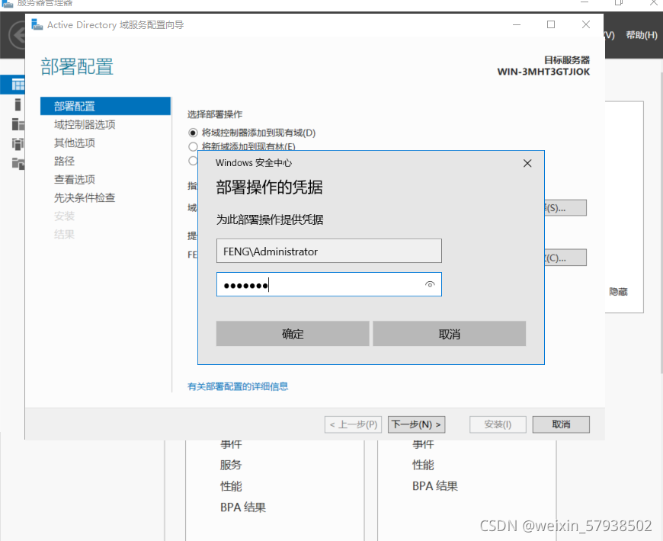This screenshot has width=663, height=541.
Task: Click 取消 in the Windows 安全中心 dialog
Action: (449, 334)
